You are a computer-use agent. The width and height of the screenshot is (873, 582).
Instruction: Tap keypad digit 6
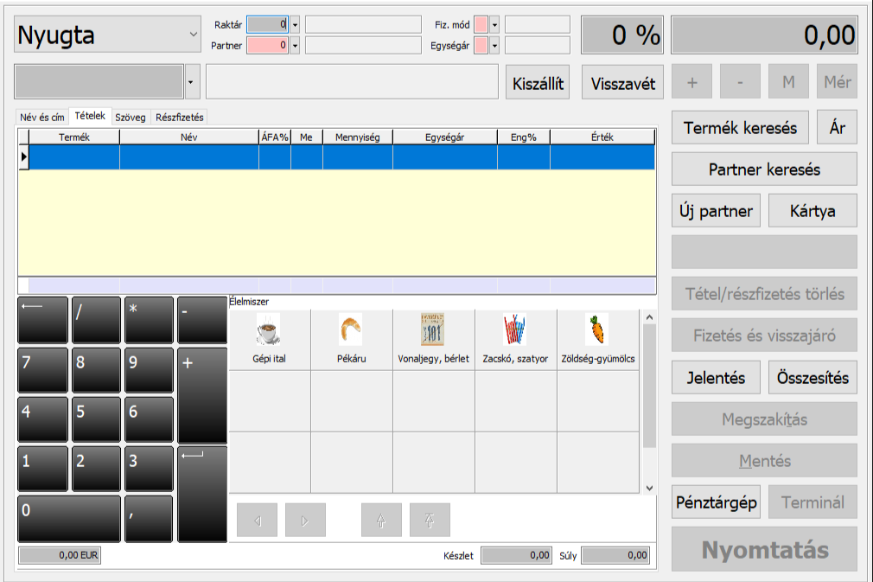click(x=150, y=419)
